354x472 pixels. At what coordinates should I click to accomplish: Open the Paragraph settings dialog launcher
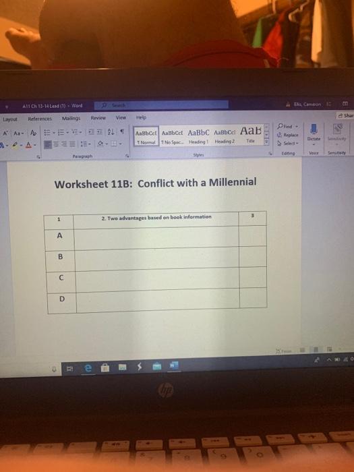point(127,156)
